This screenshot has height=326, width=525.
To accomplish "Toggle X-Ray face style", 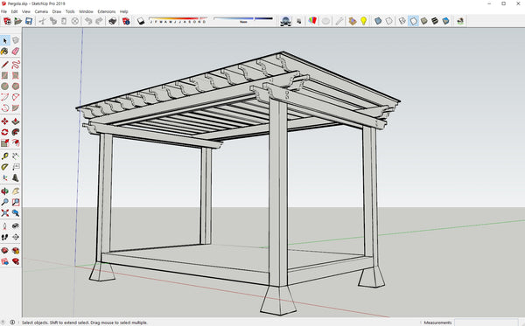I will (x=378, y=21).
